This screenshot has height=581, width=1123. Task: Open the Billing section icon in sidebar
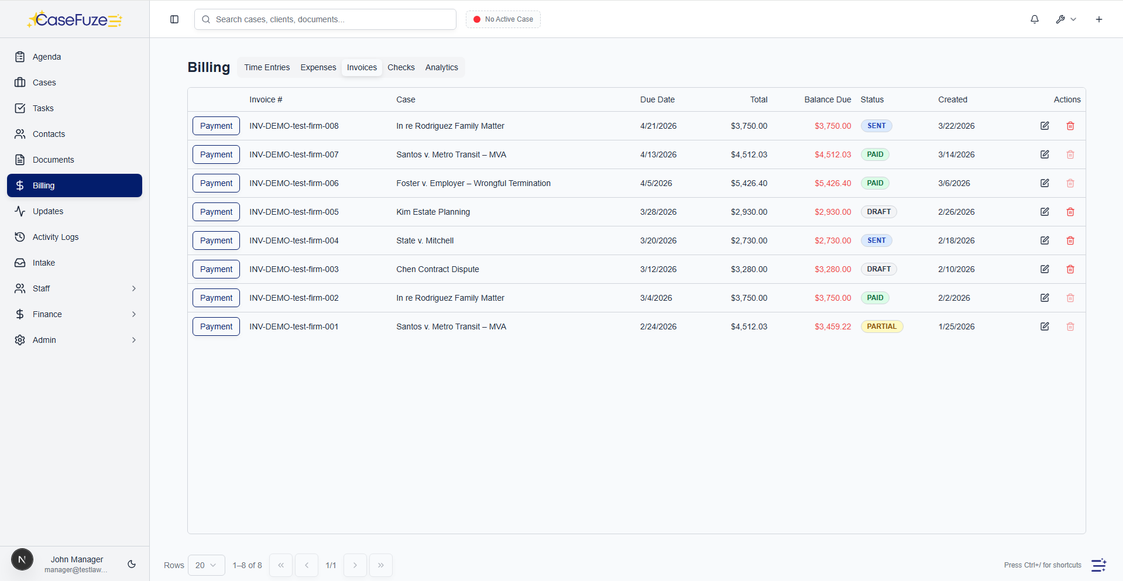point(20,185)
